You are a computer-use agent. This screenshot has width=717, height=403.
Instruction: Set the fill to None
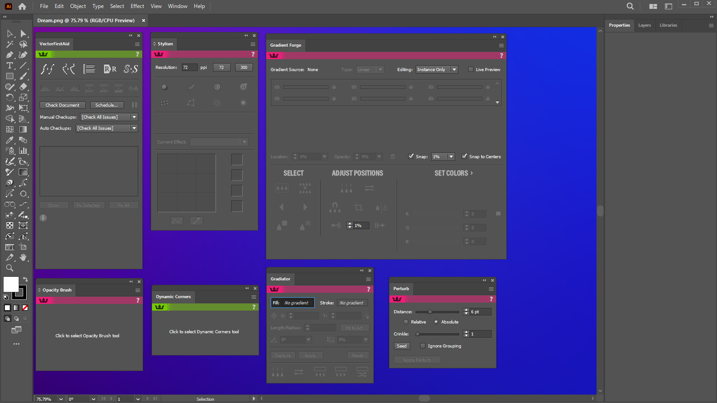coord(25,307)
